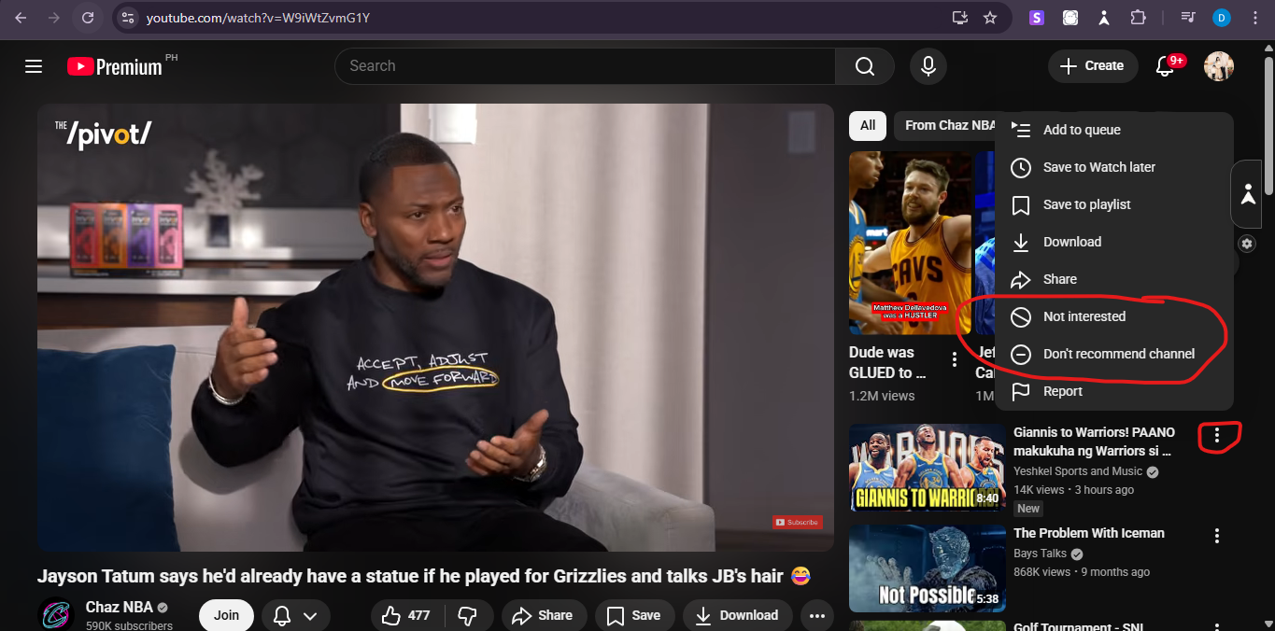Open the Chaz NBA channel link
1275x631 pixels.
tap(120, 606)
